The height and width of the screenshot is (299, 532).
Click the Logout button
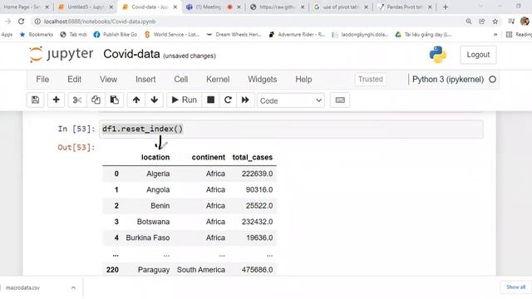click(478, 55)
